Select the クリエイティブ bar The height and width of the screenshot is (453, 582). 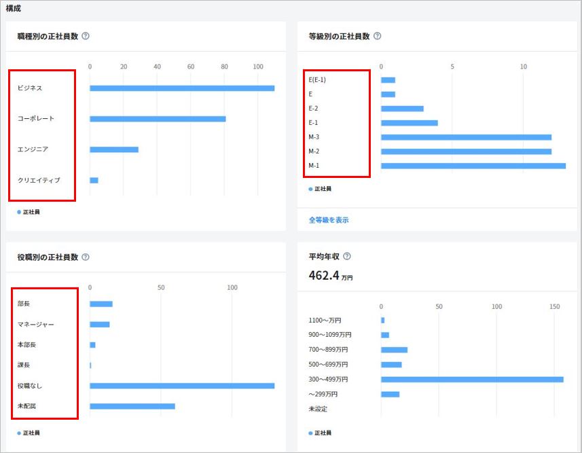click(x=94, y=180)
